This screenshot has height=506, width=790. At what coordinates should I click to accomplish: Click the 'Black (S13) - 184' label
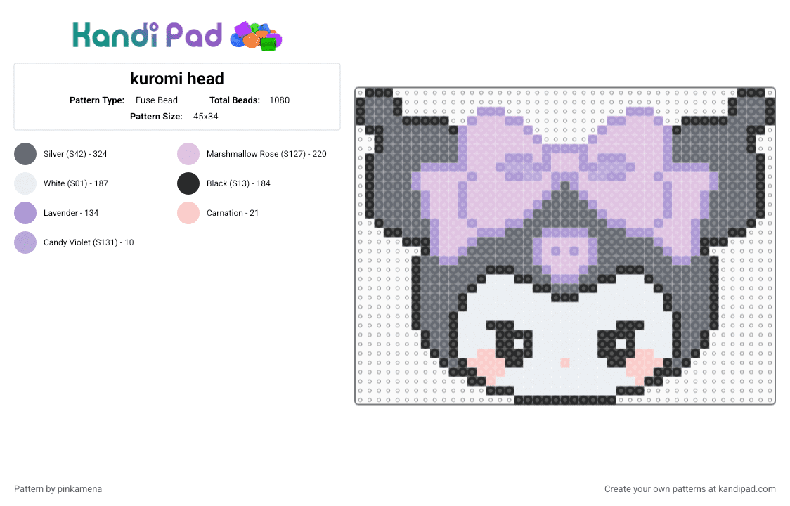click(x=238, y=183)
